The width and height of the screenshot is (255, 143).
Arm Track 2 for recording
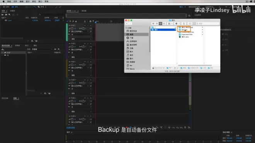[91, 44]
